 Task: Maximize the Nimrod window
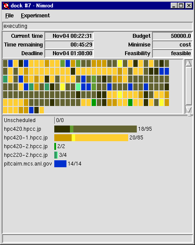(181, 6)
